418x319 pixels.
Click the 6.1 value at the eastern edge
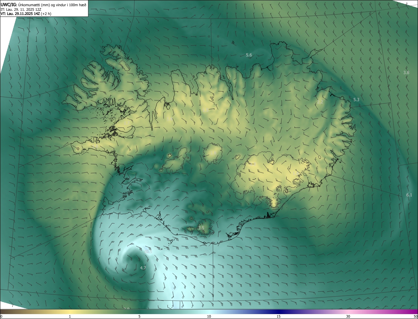click(x=409, y=195)
